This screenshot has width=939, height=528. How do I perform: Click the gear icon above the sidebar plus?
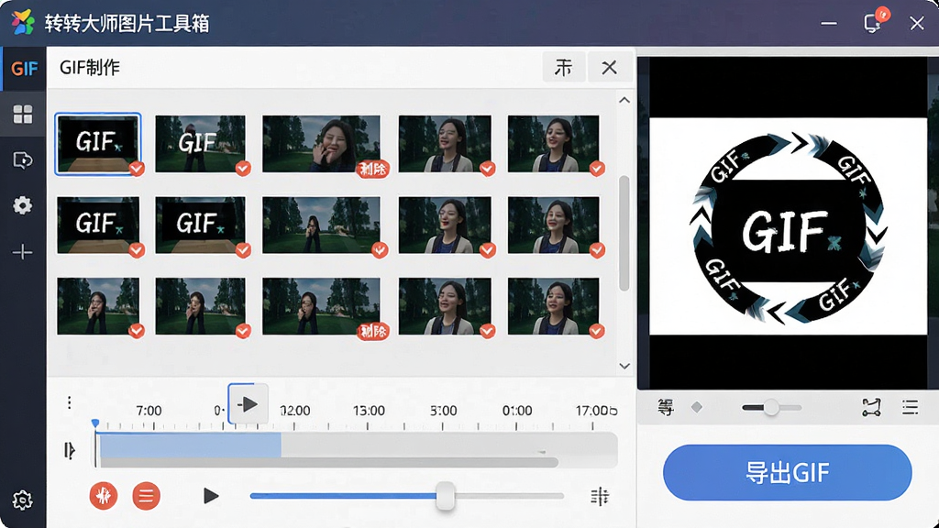point(23,205)
